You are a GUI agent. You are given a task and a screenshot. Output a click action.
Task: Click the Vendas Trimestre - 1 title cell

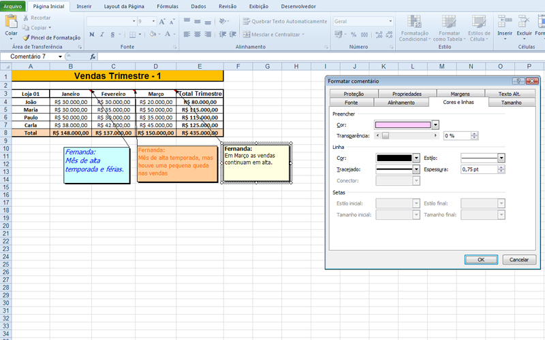(117, 76)
